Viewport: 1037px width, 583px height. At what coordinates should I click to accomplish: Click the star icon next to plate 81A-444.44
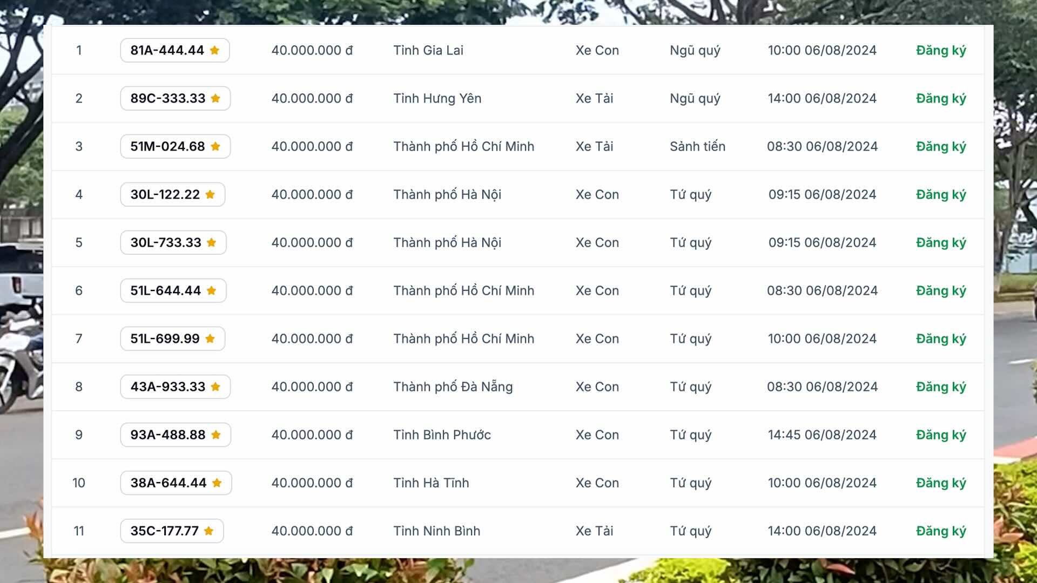point(215,50)
